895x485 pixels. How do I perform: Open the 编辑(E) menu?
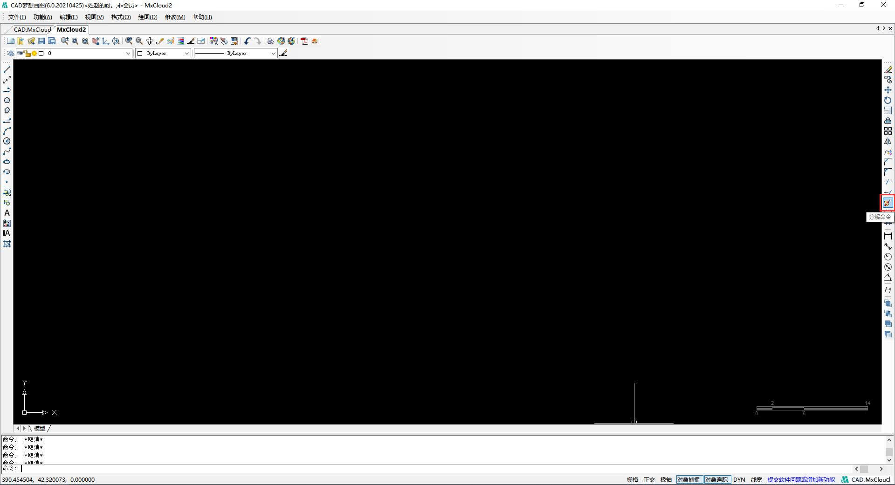(x=69, y=17)
